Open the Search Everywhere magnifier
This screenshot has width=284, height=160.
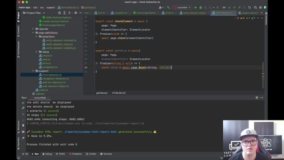[256, 8]
